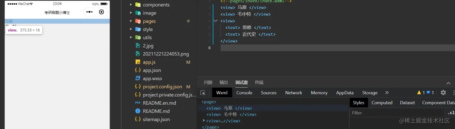
Task: Click markdown icon beside README.en.md
Action: click(x=138, y=103)
